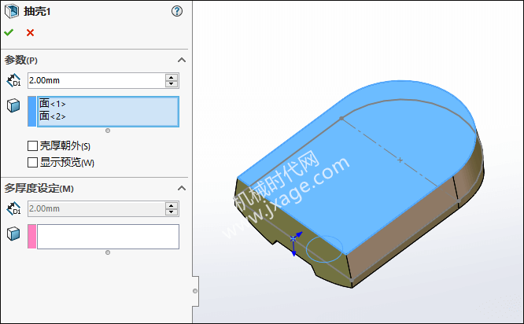
Task: Decrease the 参数 thickness with the down arrow
Action: point(172,84)
